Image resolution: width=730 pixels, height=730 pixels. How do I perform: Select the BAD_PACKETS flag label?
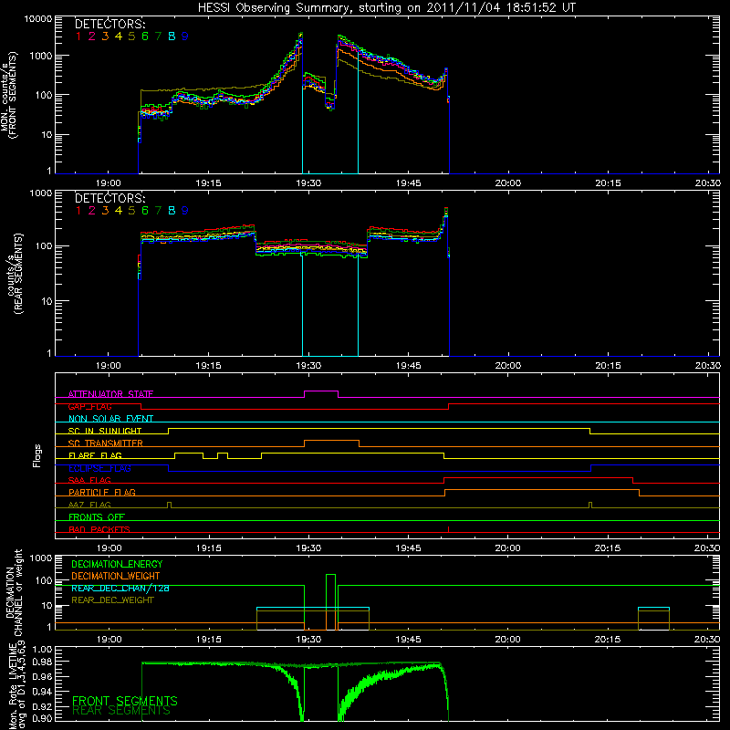(99, 529)
